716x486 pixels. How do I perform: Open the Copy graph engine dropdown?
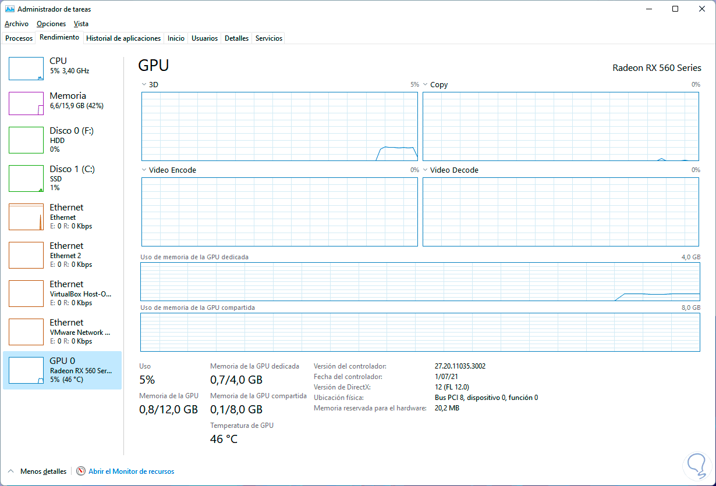pos(426,85)
